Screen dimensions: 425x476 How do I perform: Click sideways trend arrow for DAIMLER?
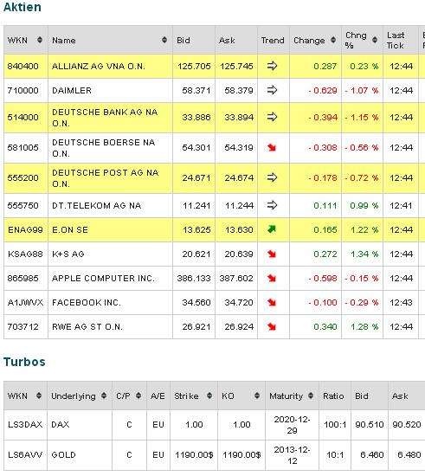(x=272, y=90)
